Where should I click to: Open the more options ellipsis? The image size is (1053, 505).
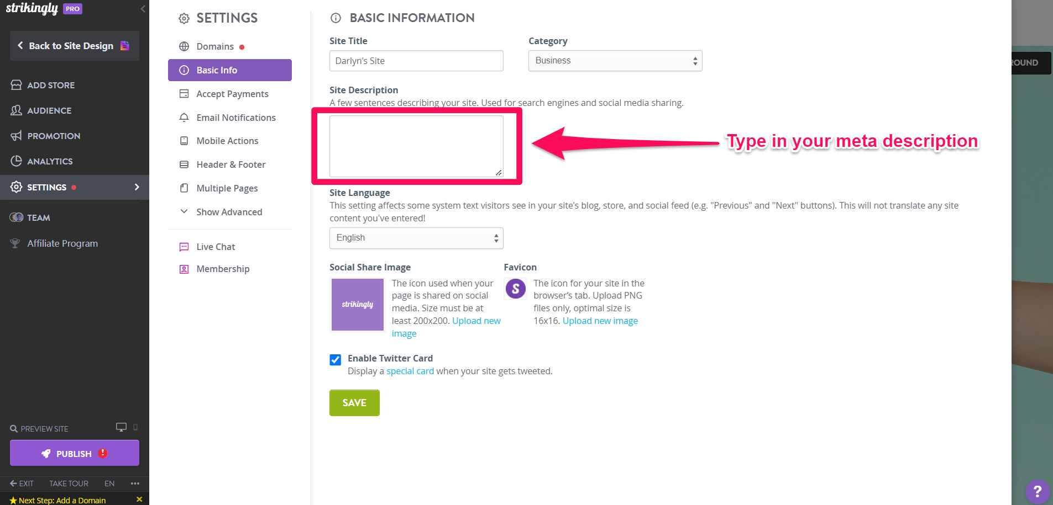pos(135,483)
